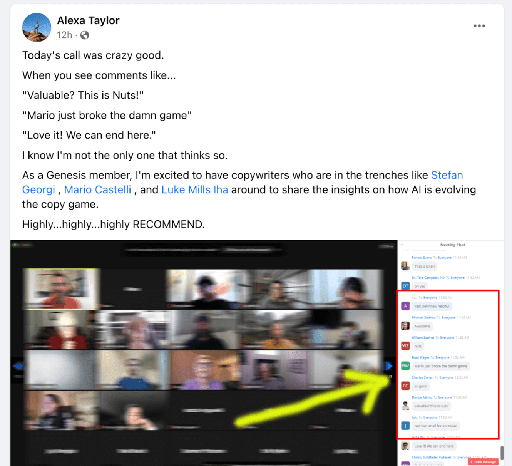This screenshot has width=512, height=466.
Task: Click the purple A avatar in chat
Action: coord(405,306)
